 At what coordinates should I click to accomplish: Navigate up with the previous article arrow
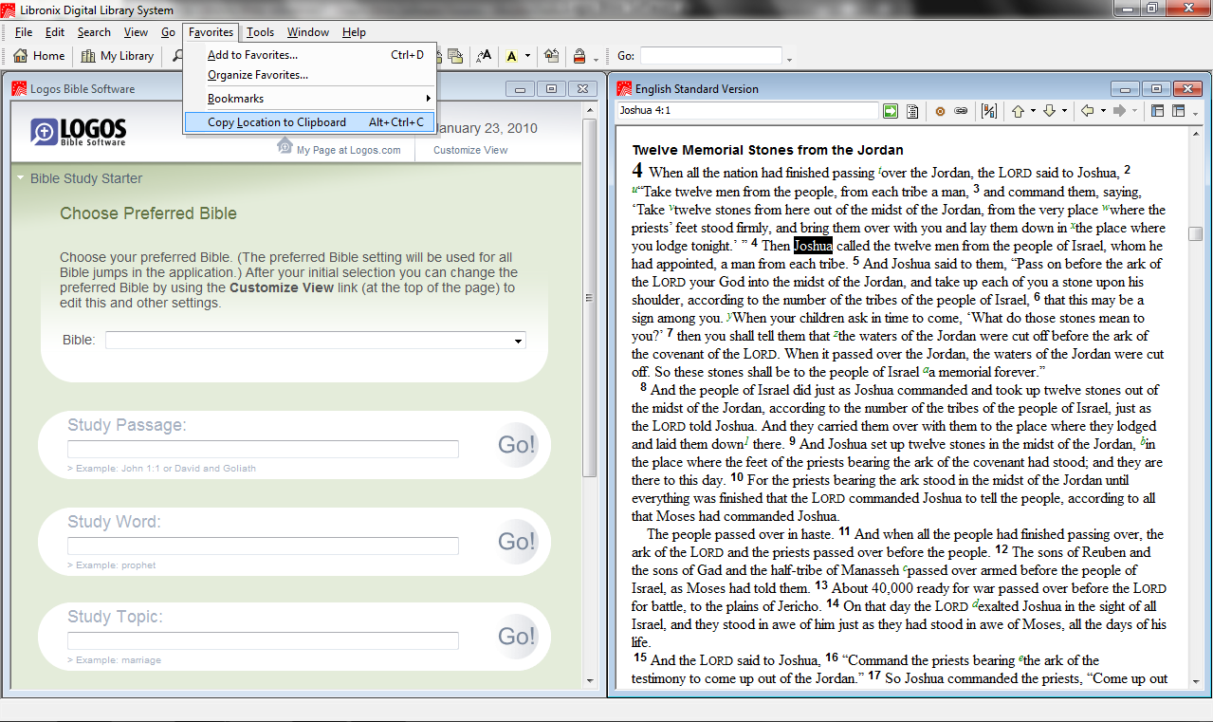pyautogui.click(x=1020, y=111)
